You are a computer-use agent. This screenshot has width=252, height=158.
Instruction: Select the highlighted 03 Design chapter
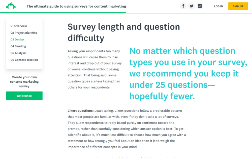point(17,39)
